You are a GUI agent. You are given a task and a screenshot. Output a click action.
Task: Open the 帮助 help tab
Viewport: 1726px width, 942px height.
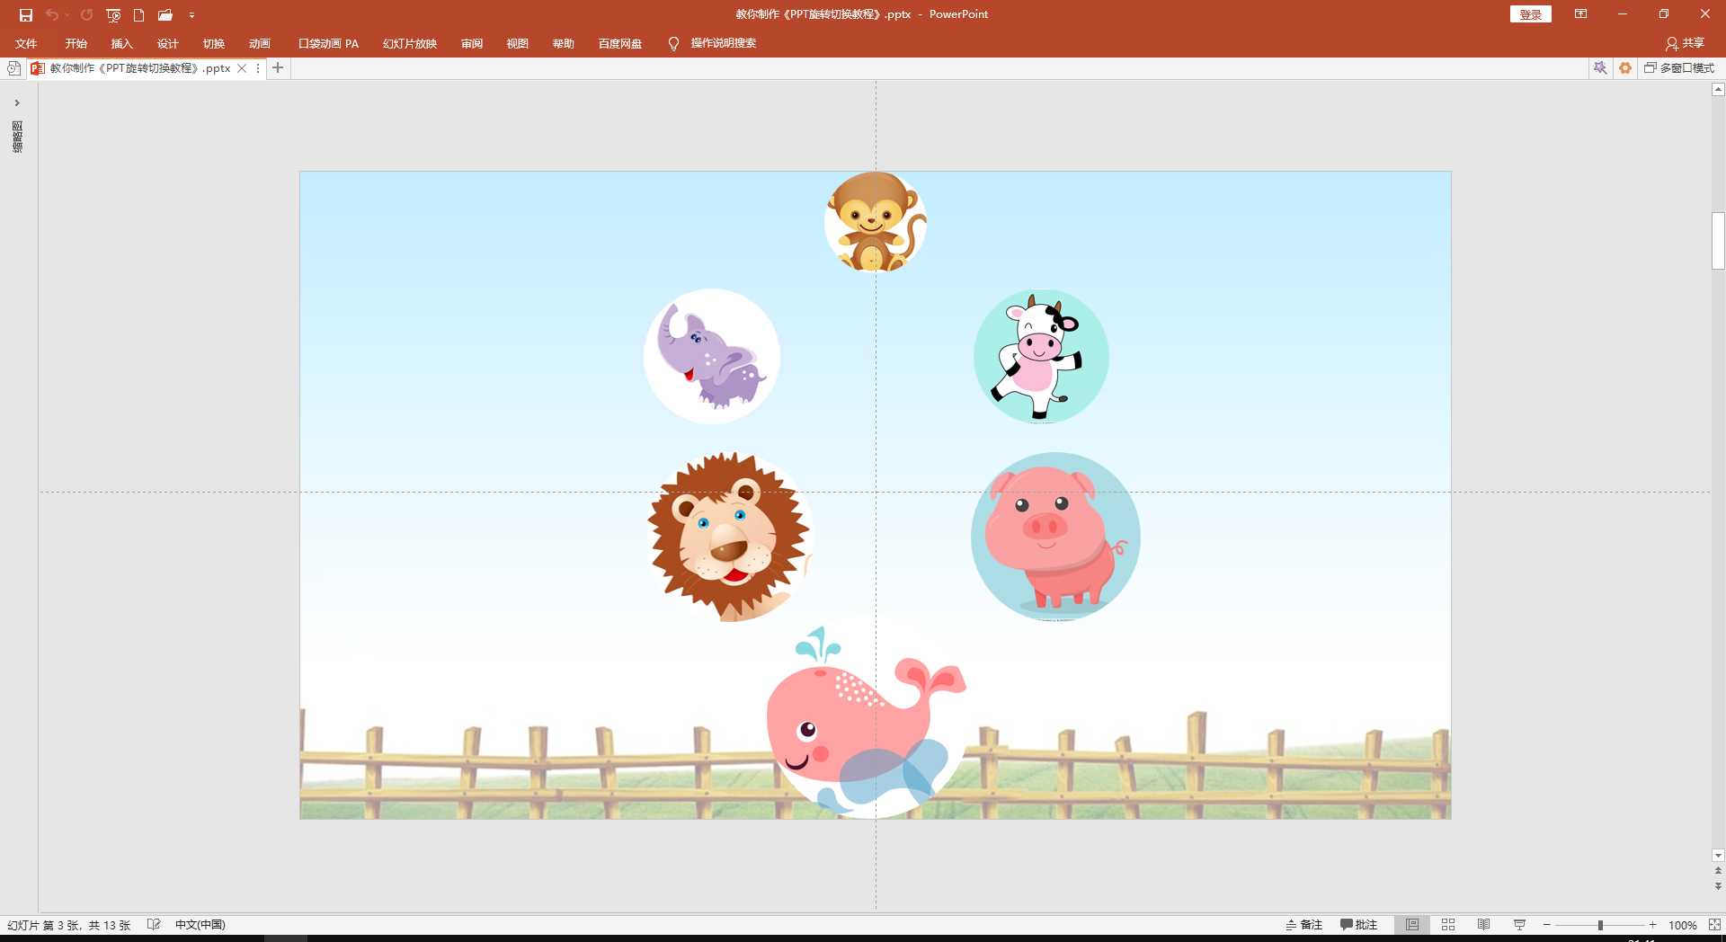[563, 43]
